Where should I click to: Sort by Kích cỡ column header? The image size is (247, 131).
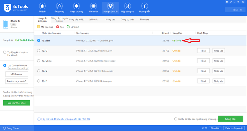pyautogui.click(x=165, y=33)
